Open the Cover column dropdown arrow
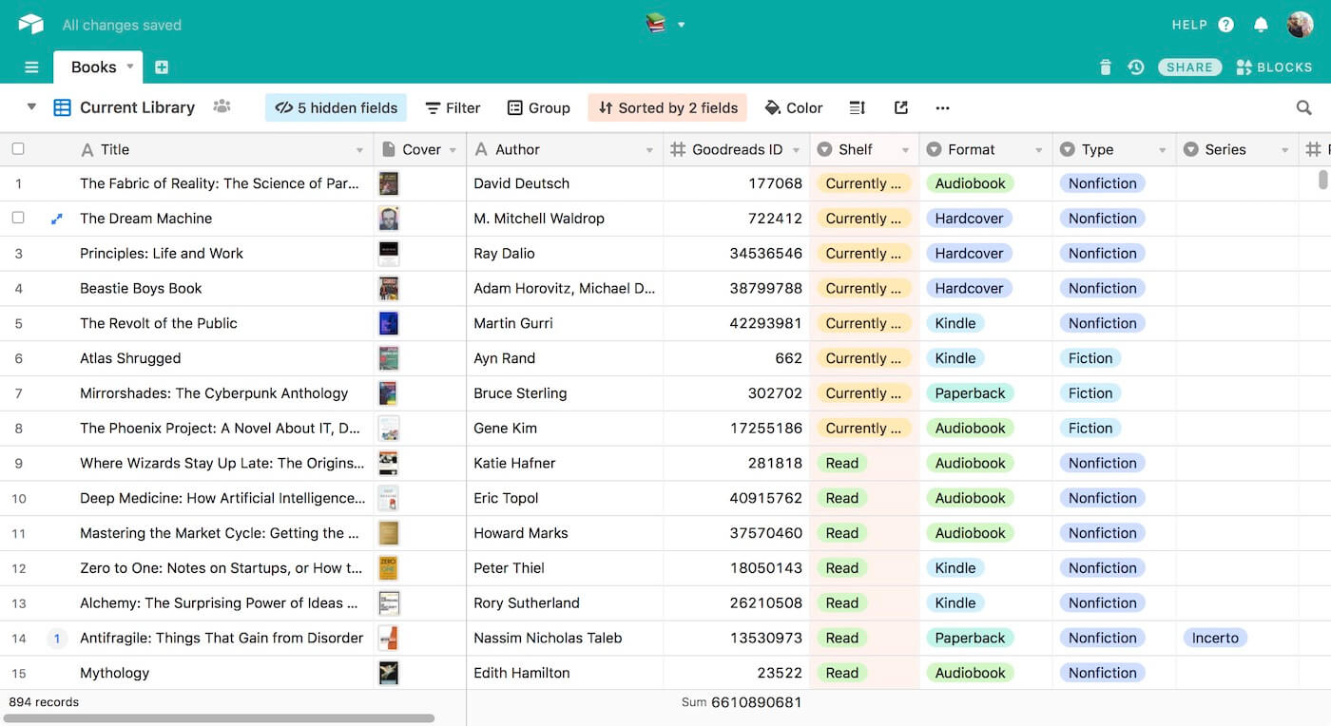1331x726 pixels. point(453,150)
